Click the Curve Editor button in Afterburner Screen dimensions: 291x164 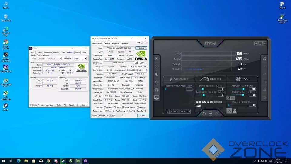click(179, 111)
